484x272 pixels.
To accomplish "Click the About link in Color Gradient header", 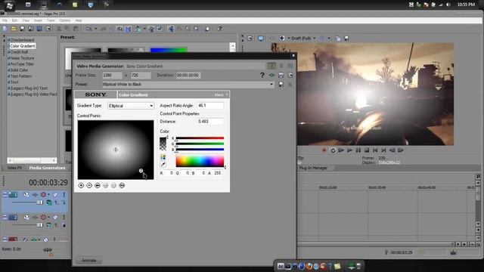I will coord(219,94).
